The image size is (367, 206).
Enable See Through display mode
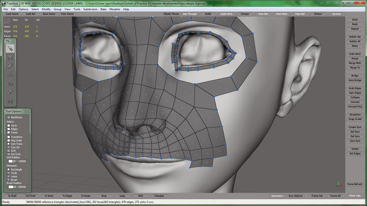pyautogui.click(x=189, y=14)
